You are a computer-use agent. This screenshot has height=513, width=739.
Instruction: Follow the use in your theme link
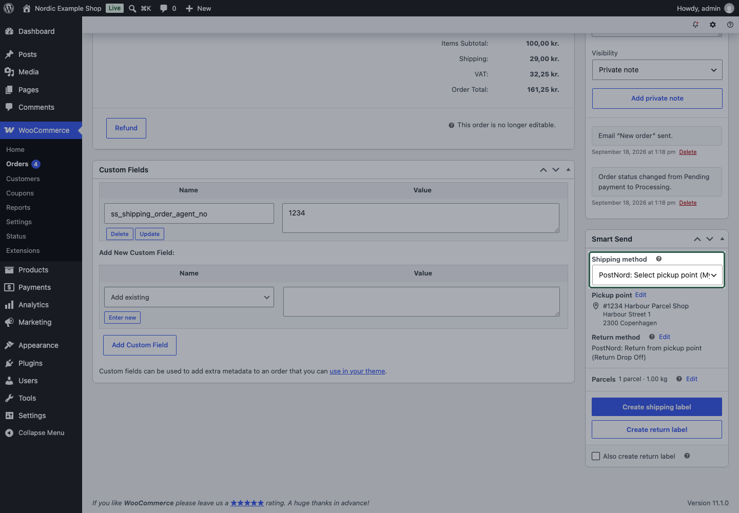(x=357, y=371)
